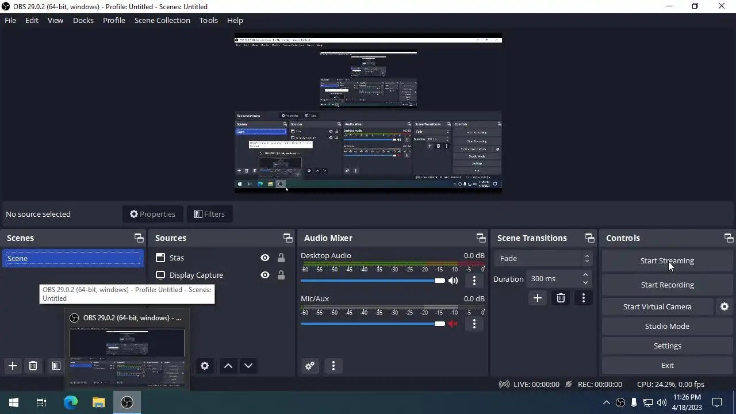Open Docks menu
Image resolution: width=736 pixels, height=414 pixels.
coord(83,20)
